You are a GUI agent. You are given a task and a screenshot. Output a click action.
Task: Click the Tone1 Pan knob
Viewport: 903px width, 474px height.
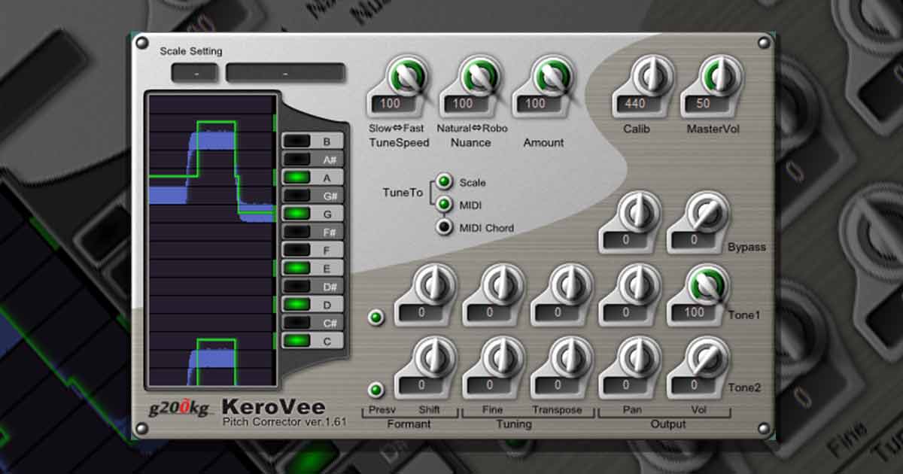pos(638,285)
